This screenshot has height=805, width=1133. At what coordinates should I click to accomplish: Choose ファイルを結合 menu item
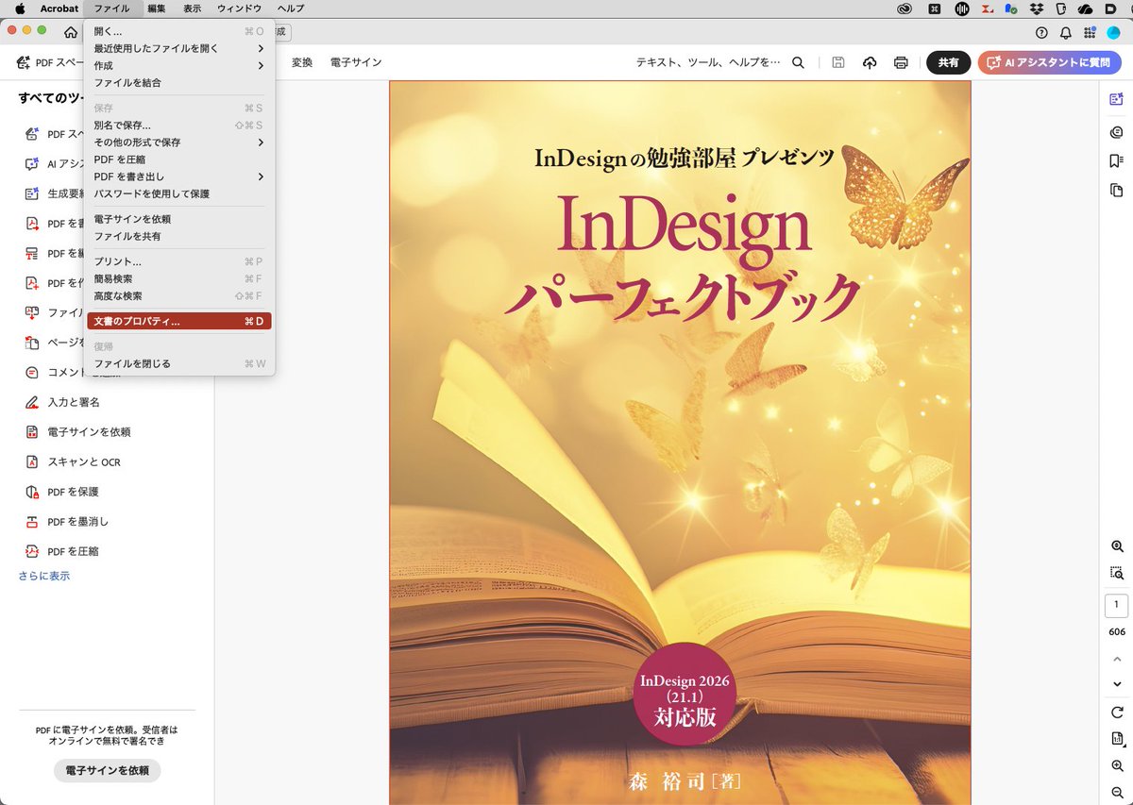[x=179, y=82]
